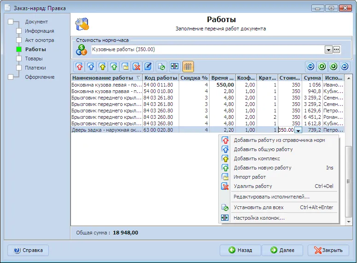Open the norm-hour cost dropdown arrow
The image size is (357, 263).
(x=328, y=50)
